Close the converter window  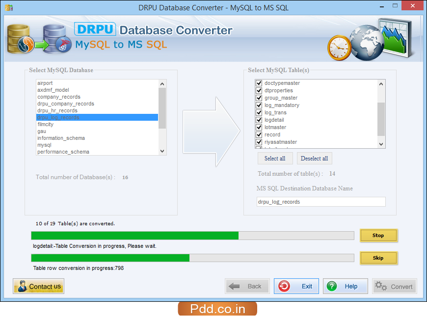point(412,5)
